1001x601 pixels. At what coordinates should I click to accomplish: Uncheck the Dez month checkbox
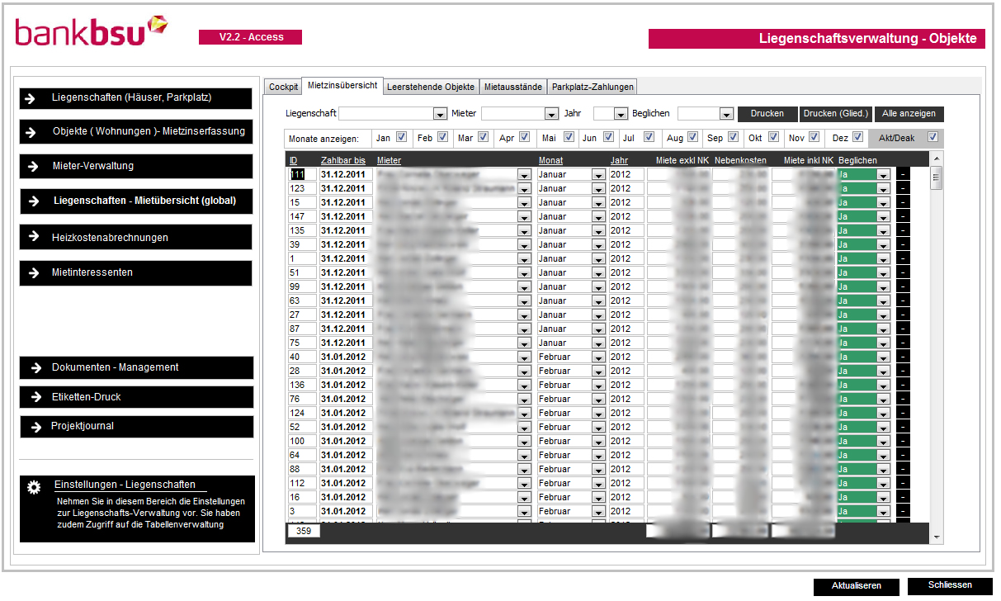click(858, 138)
